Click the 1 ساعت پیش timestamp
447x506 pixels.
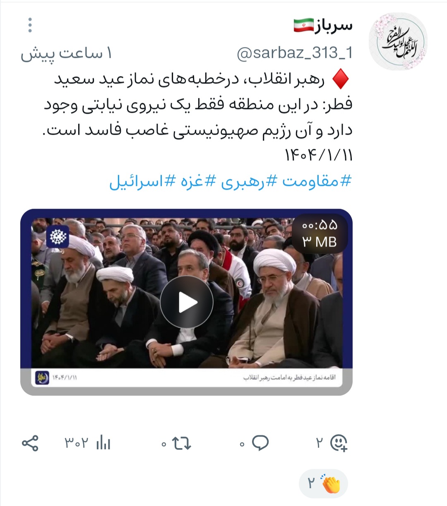(67, 54)
